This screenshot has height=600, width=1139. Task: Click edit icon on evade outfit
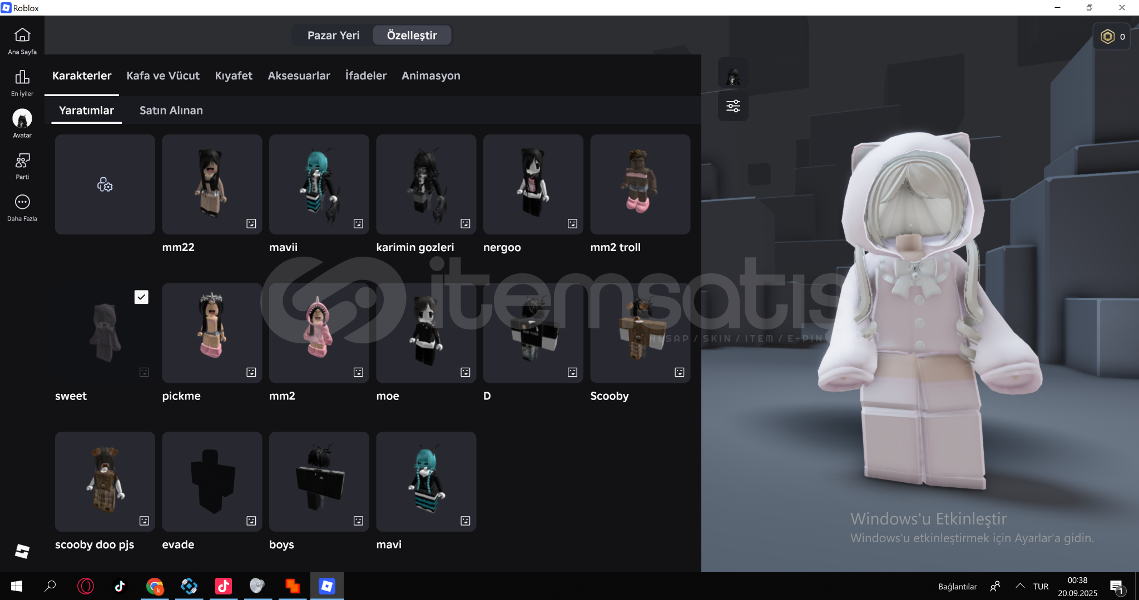click(x=251, y=521)
